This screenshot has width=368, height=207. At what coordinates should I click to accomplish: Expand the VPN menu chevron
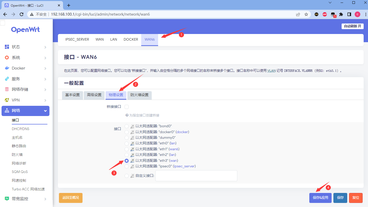click(45, 100)
